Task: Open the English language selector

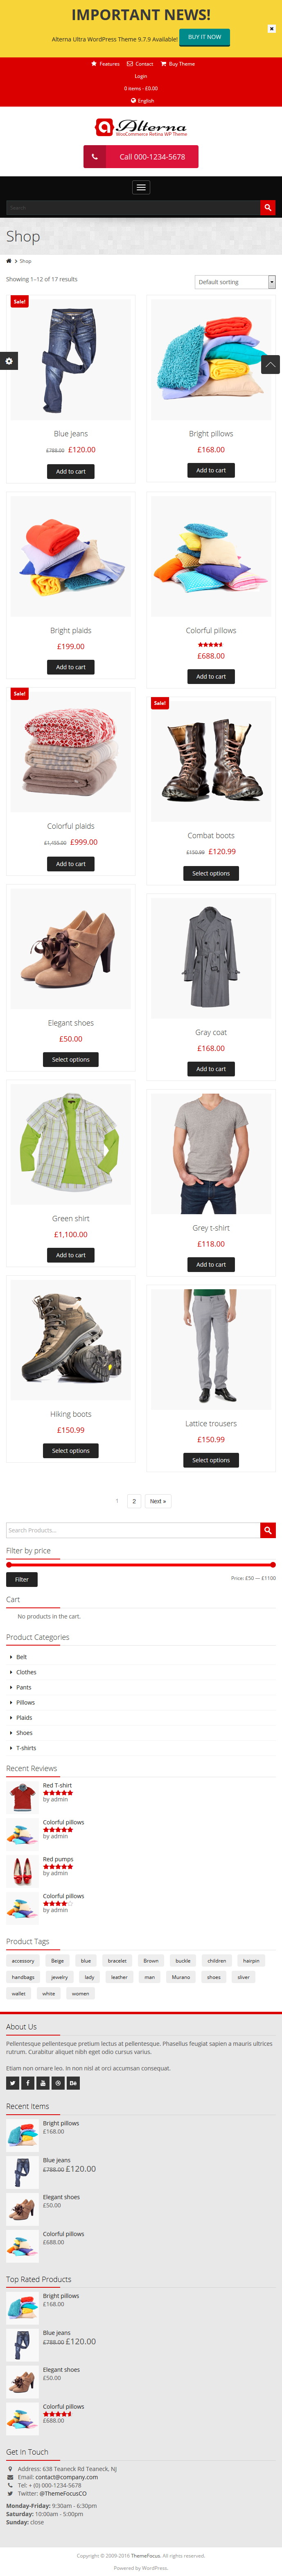Action: pos(142,101)
